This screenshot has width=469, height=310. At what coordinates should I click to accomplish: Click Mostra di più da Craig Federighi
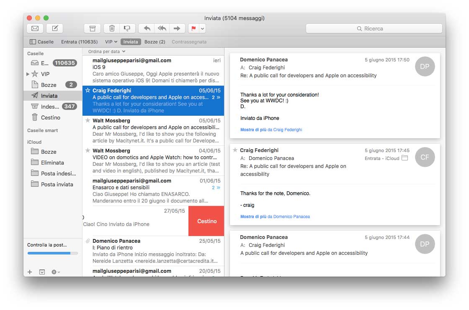271,130
